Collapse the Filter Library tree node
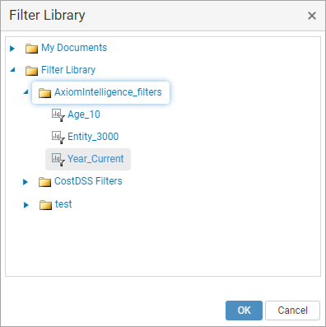The image size is (326, 327). [x=12, y=70]
